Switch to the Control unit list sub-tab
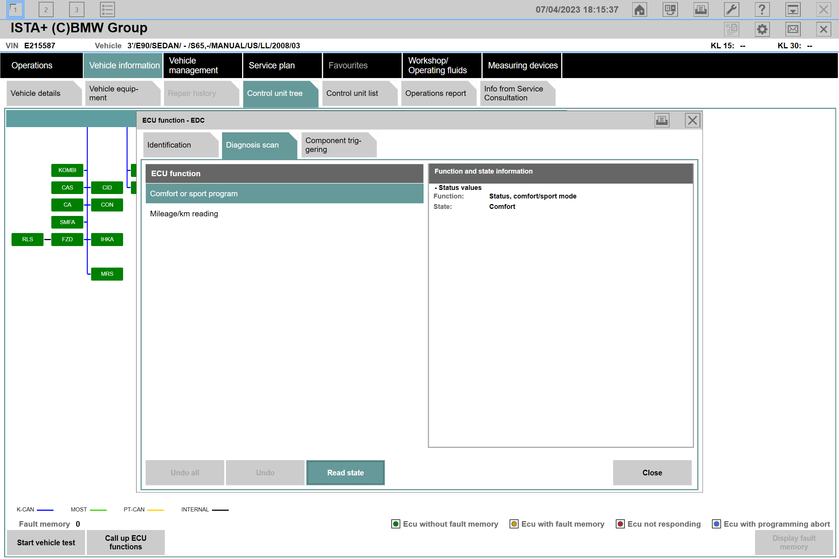 pyautogui.click(x=360, y=93)
